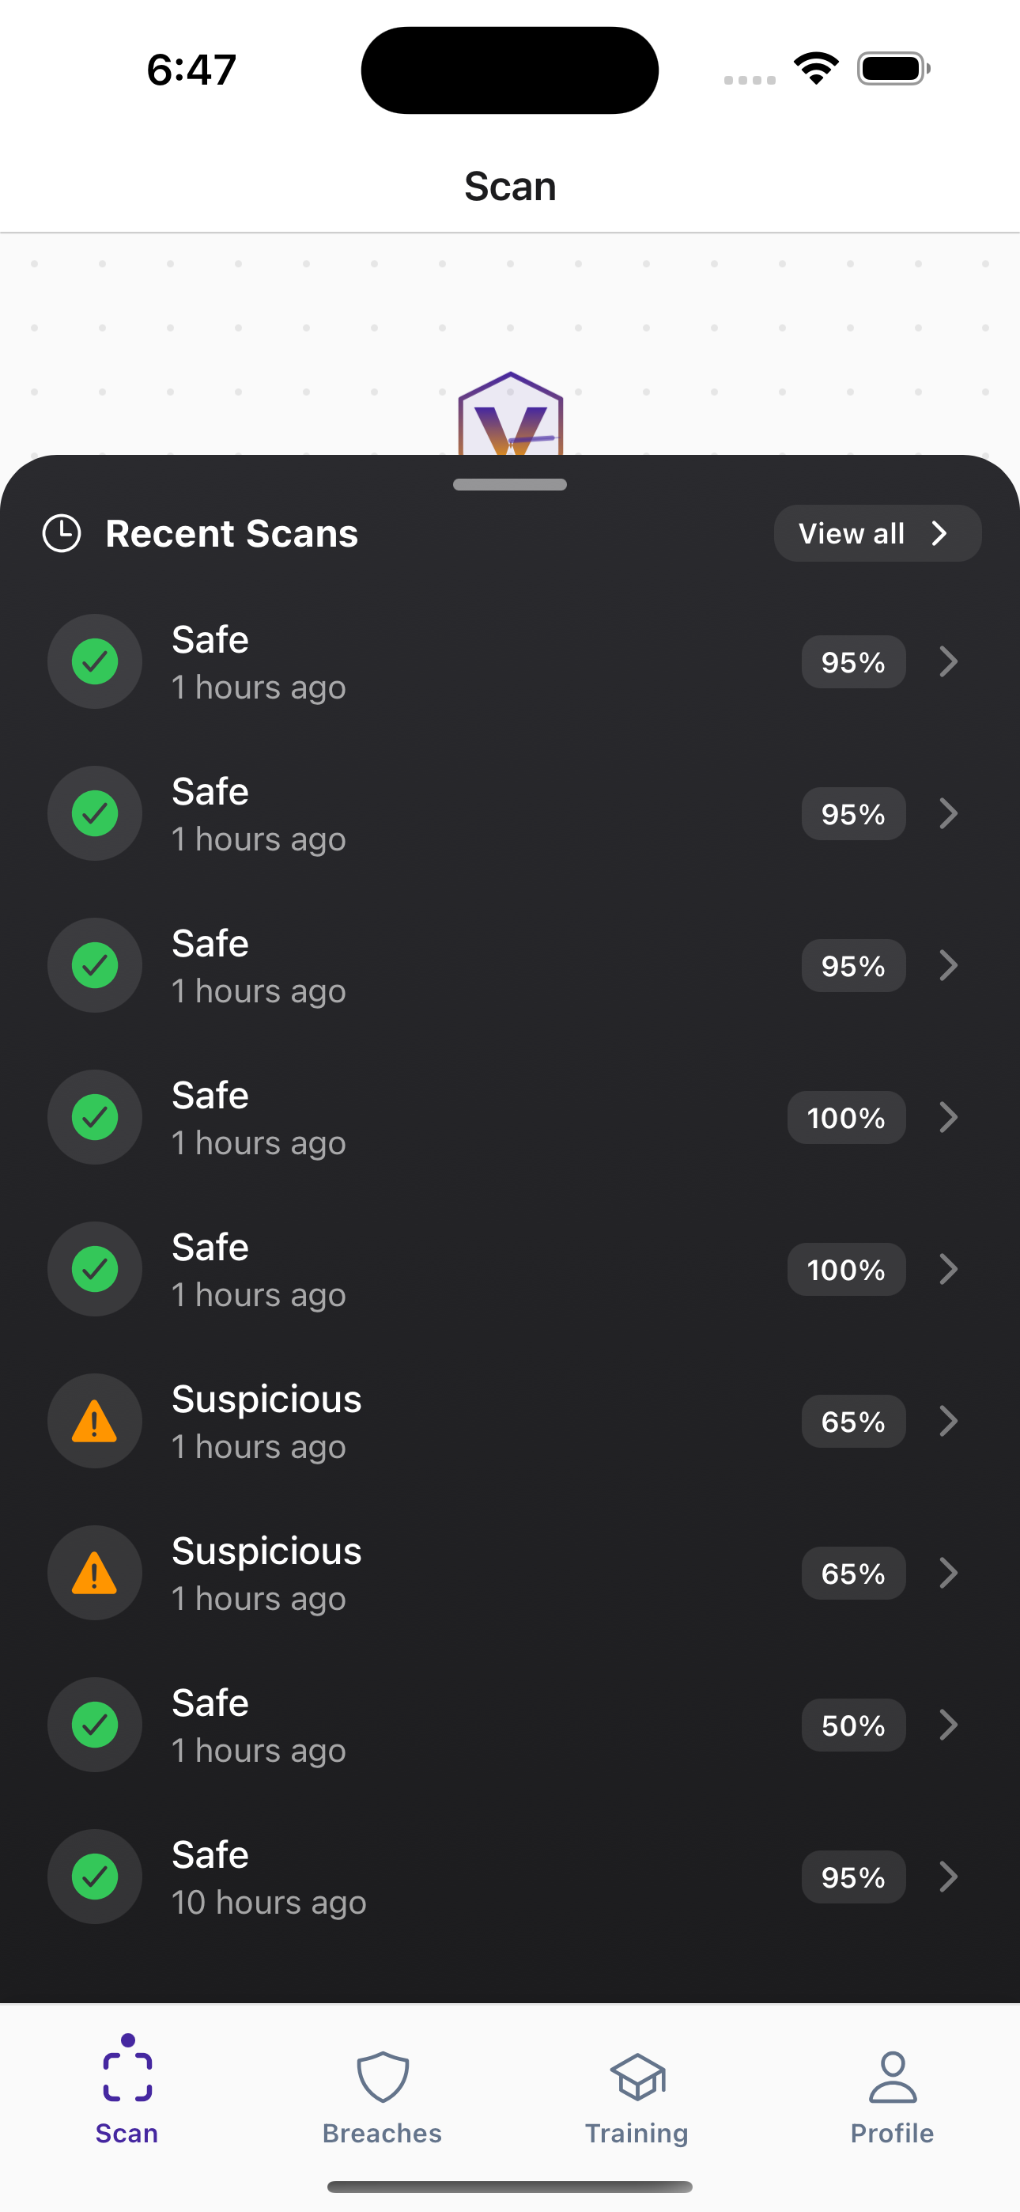Open the Safe scan from 10 hours ago
The image size is (1020, 2212).
point(948,1877)
